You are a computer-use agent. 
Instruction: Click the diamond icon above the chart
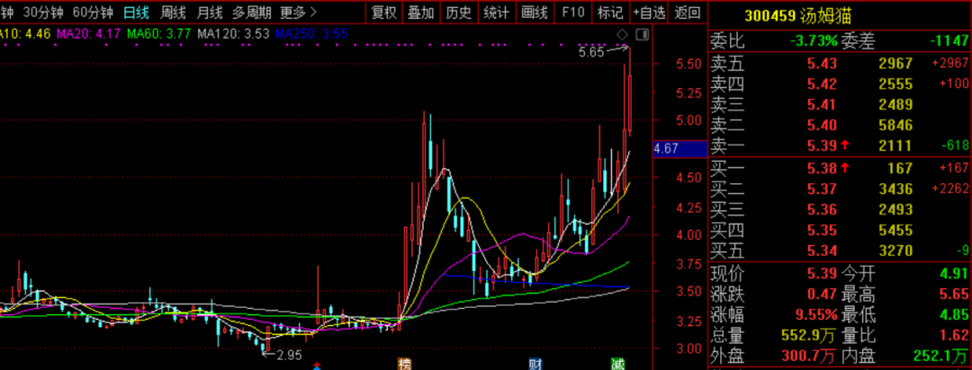623,33
